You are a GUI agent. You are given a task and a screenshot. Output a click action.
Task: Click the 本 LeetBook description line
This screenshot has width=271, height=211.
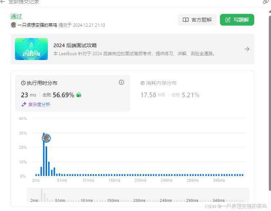(134, 53)
